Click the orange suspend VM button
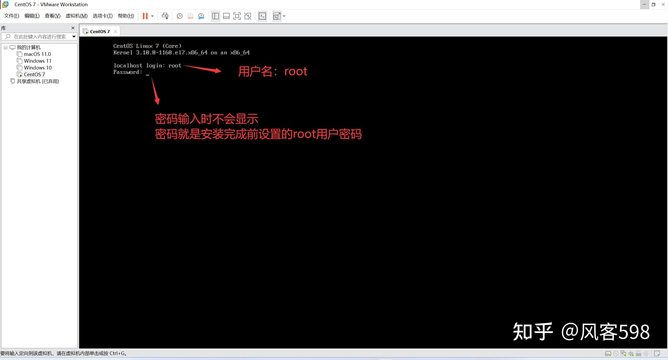This screenshot has height=360, width=668. (x=145, y=16)
